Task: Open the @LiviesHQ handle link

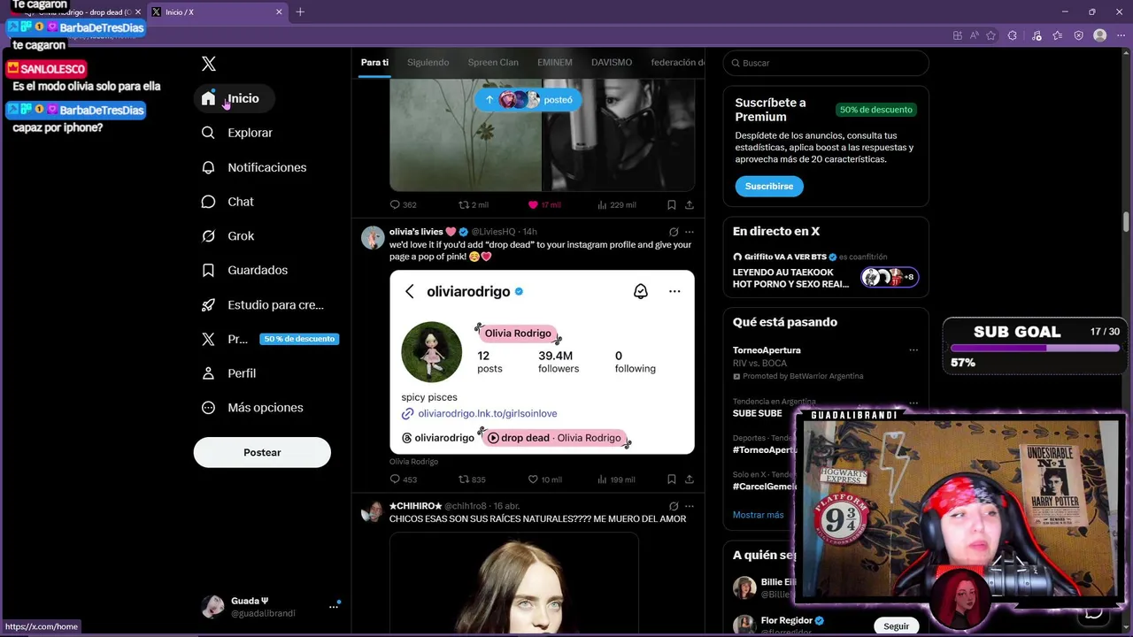Action: [x=494, y=232]
